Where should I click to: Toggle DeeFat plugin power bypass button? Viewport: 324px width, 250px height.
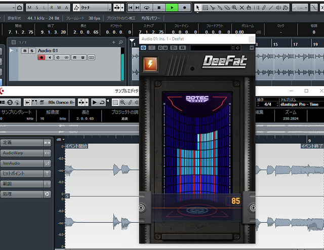pos(143,48)
